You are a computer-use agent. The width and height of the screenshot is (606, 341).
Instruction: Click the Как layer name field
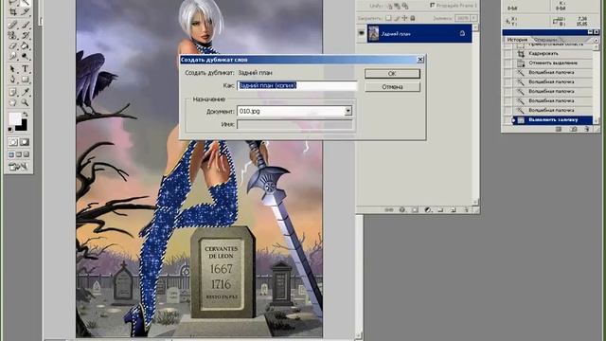(296, 85)
